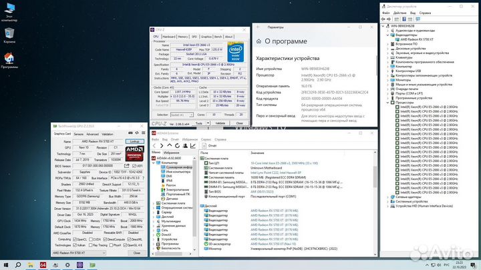Toggle DirectCompute checkbox in GPU-Z
The height and width of the screenshot is (270, 481).
[x=105, y=239]
